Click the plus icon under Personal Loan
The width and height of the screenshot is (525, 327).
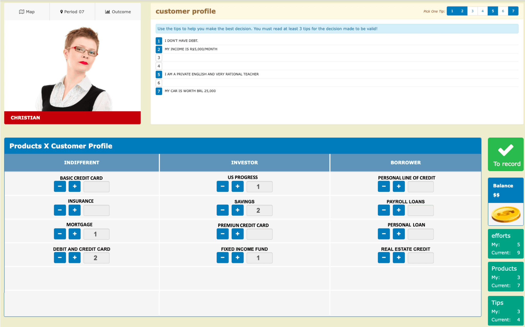tap(399, 234)
